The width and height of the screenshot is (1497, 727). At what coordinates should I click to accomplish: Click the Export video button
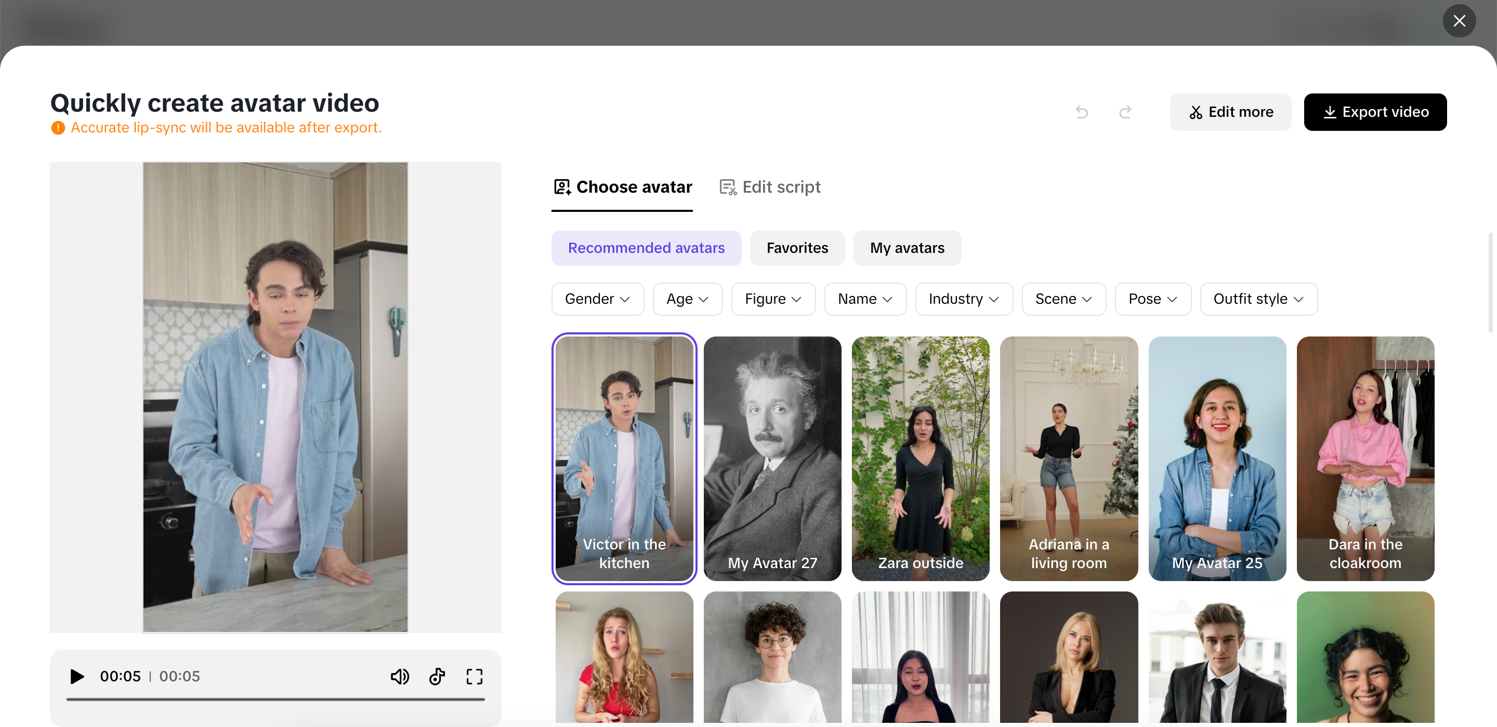click(1375, 112)
